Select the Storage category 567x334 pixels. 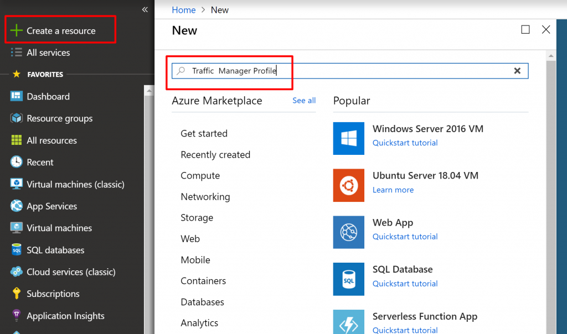coord(197,218)
